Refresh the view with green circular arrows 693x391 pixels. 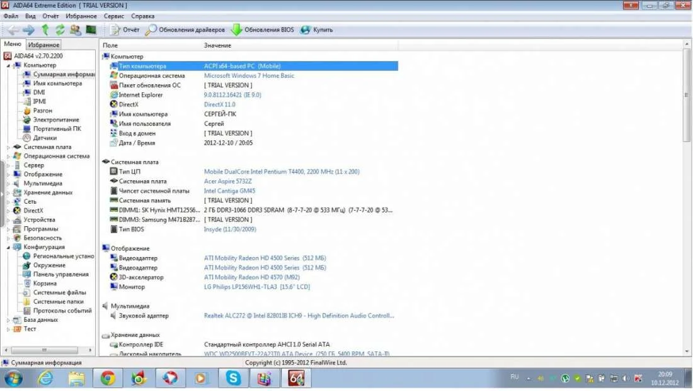click(60, 30)
